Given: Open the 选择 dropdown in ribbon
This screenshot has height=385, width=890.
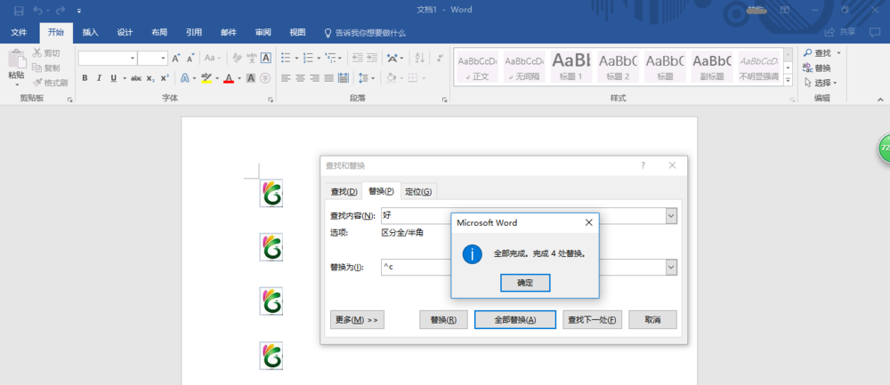Looking at the screenshot, I should (x=821, y=82).
